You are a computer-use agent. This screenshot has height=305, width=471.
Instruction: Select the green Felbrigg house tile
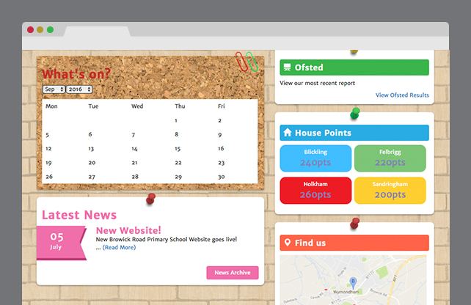click(390, 158)
